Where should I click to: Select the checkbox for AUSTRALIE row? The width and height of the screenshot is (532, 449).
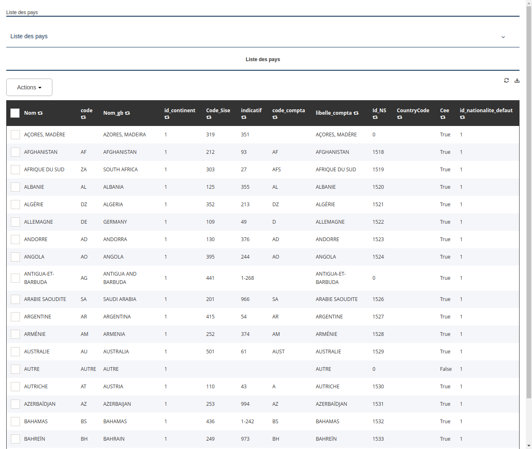click(x=15, y=351)
